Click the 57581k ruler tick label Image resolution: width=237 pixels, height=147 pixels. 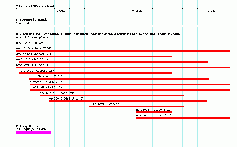coord(62,11)
